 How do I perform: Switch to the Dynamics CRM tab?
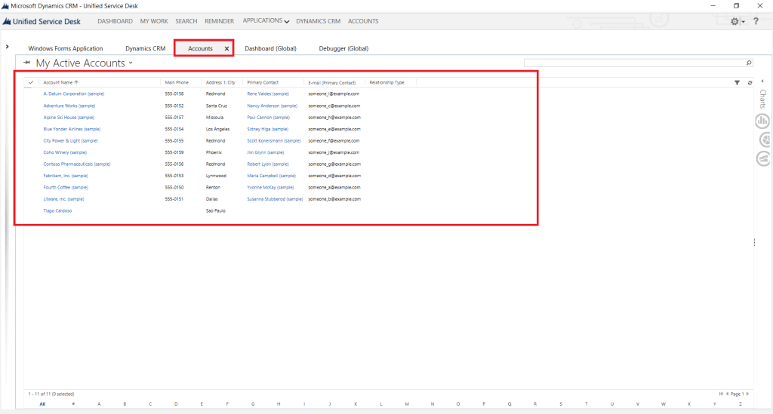[146, 48]
